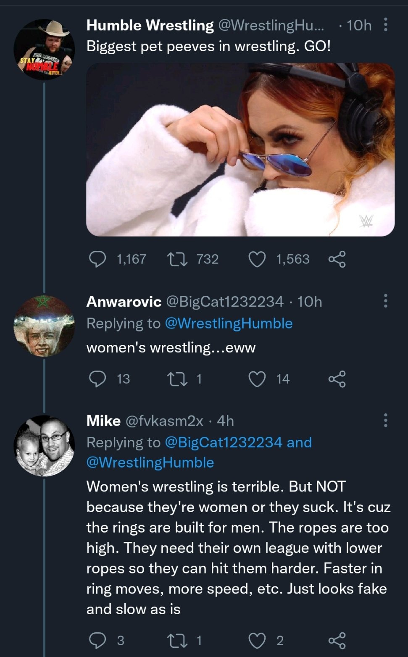Image resolution: width=408 pixels, height=657 pixels.
Task: Reply to Humble Wrestling's main tweet
Action: pos(97,259)
